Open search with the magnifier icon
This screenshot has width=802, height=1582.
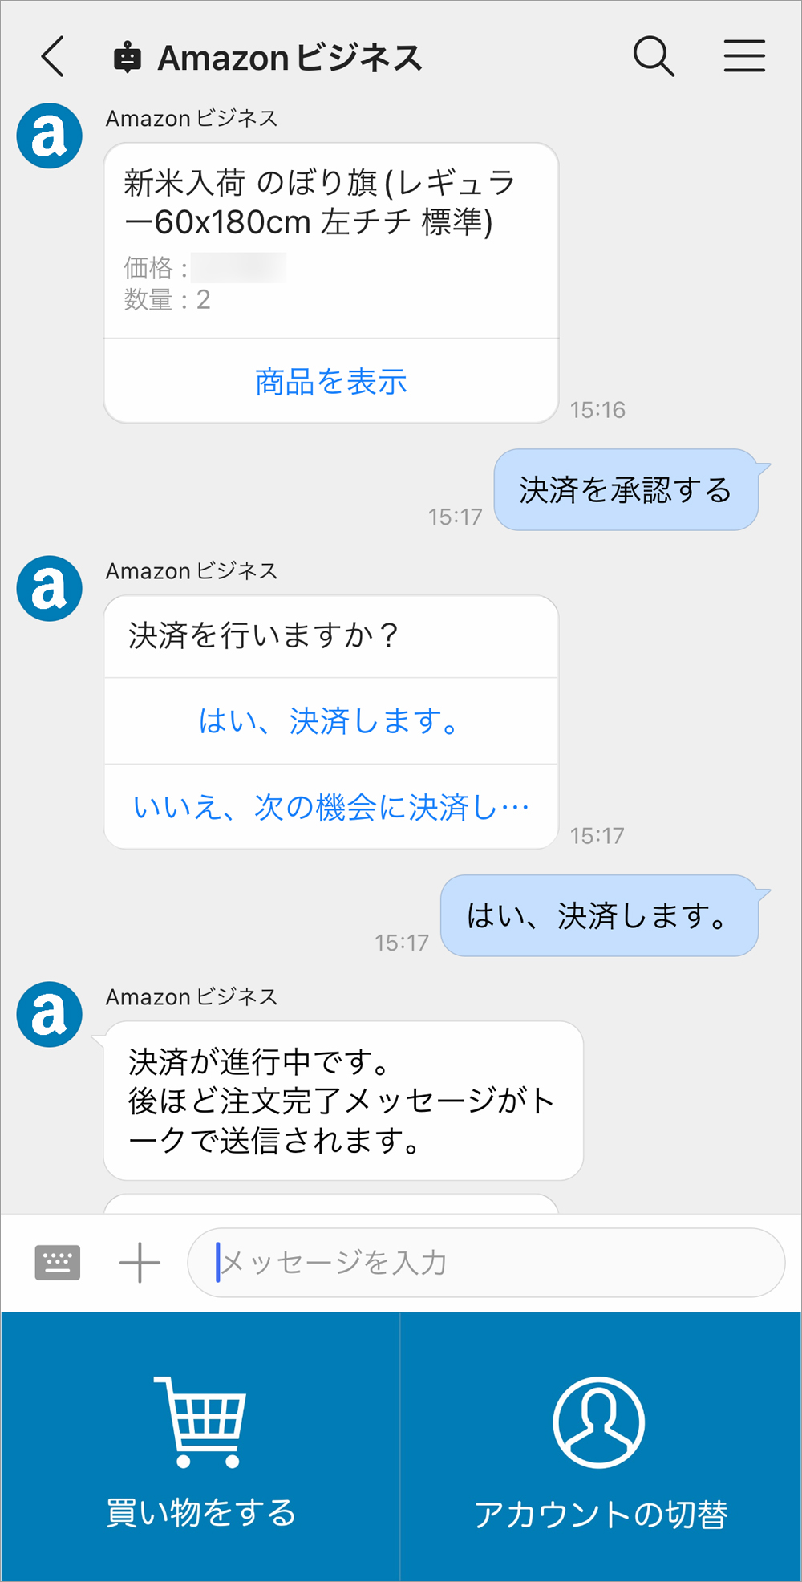click(x=654, y=57)
